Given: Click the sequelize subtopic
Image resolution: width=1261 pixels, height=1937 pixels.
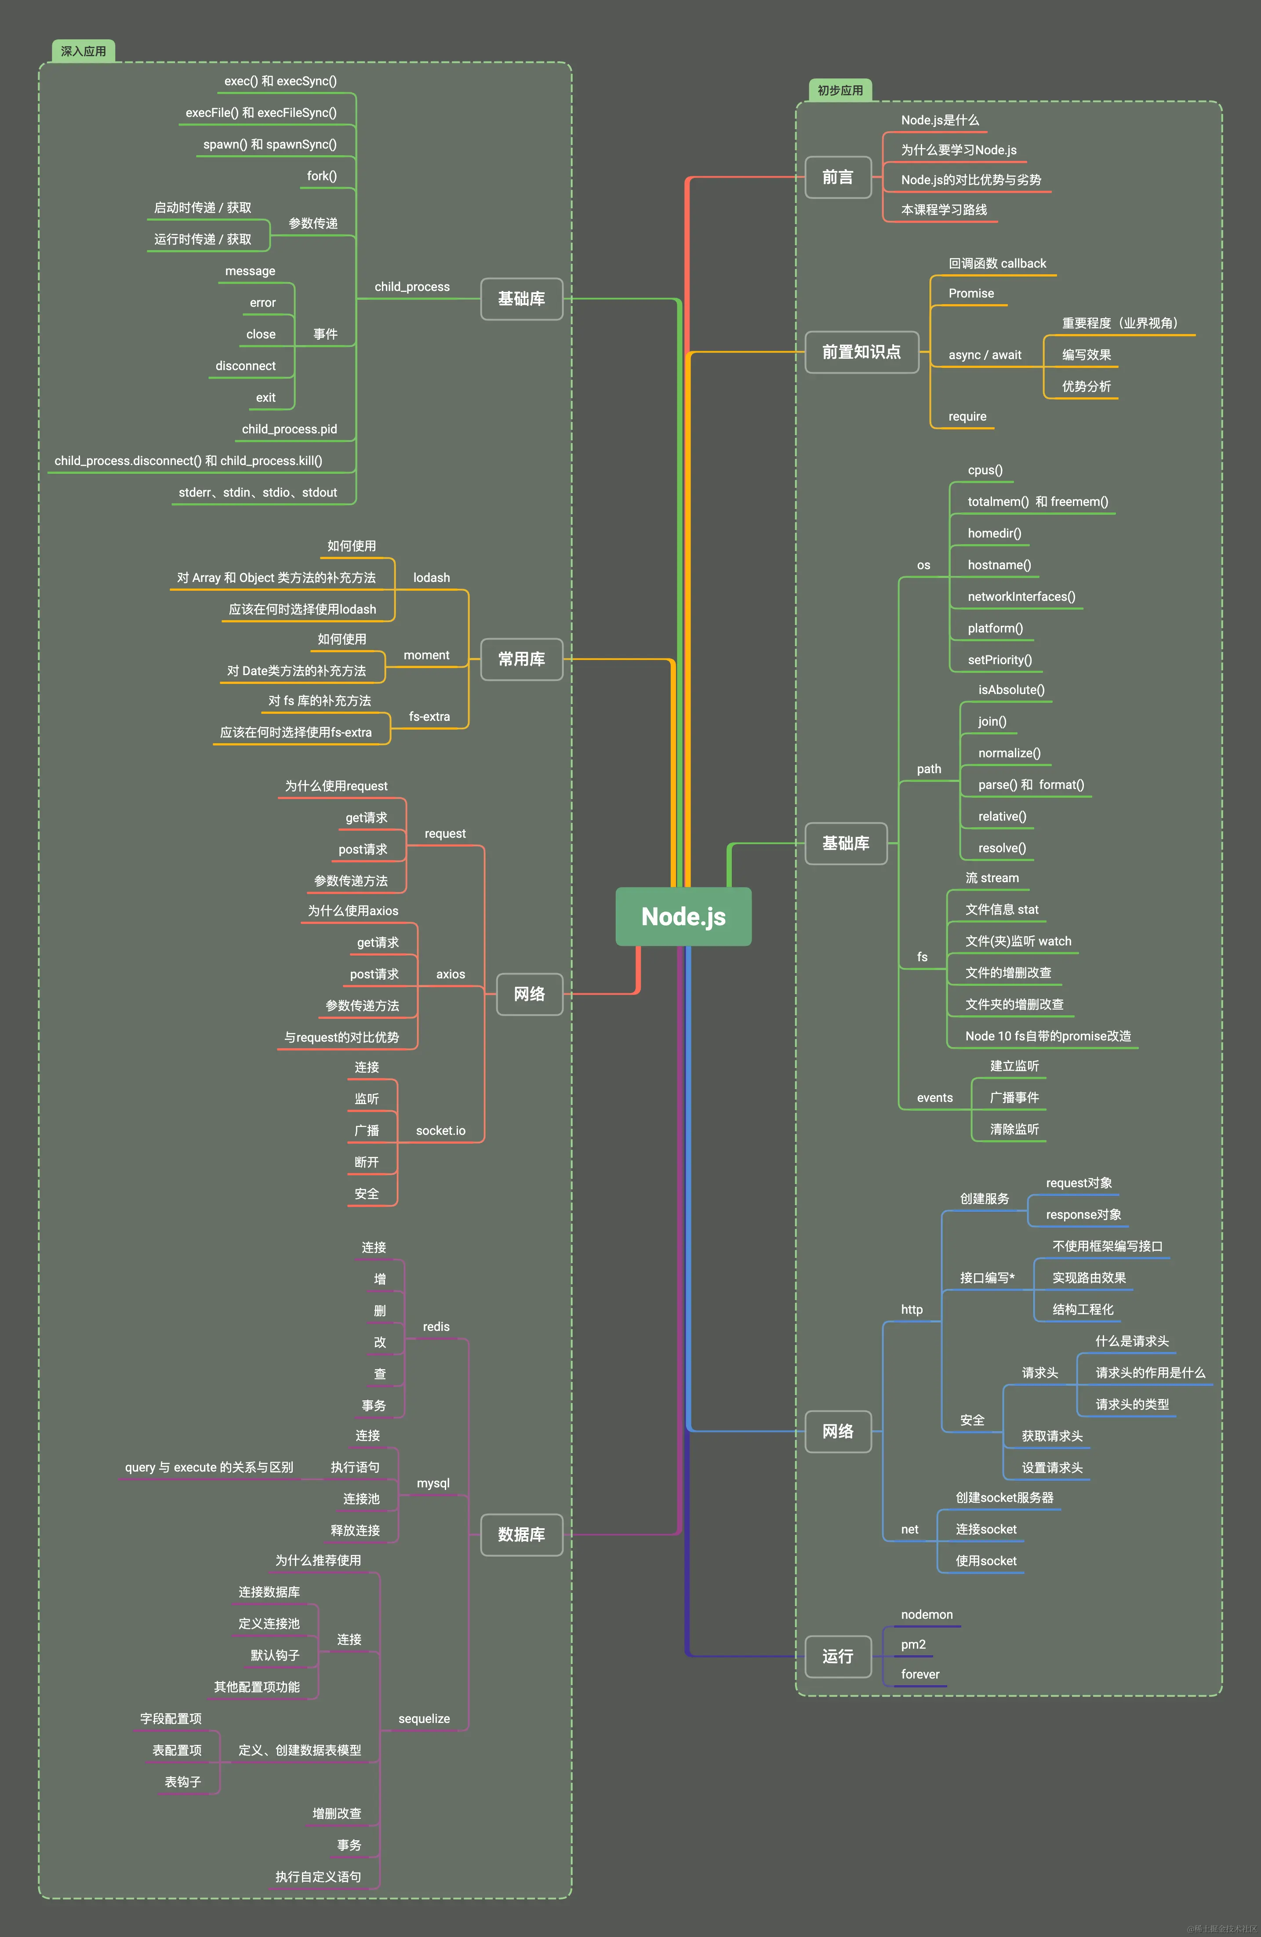Looking at the screenshot, I should tap(423, 1718).
